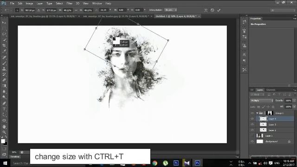Image resolution: width=297 pixels, height=167 pixels.
Task: Hide Layer 2 visibility eye
Action: tap(252, 130)
